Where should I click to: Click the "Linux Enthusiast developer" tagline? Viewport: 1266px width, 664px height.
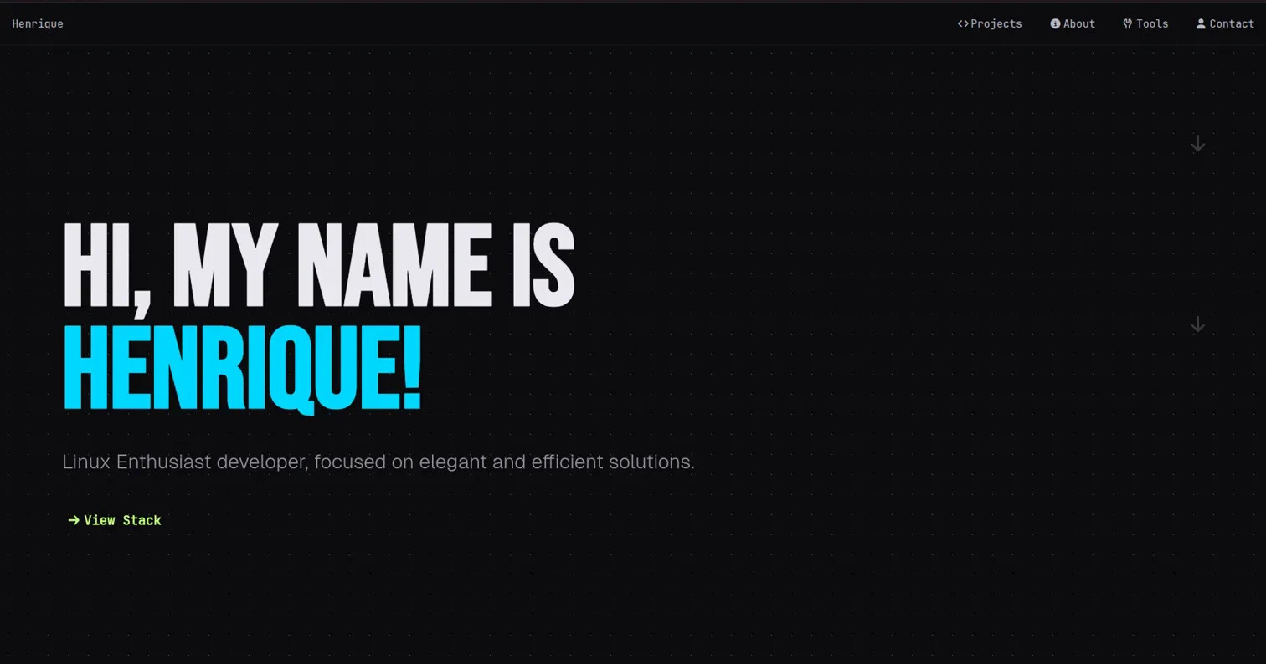tap(378, 462)
